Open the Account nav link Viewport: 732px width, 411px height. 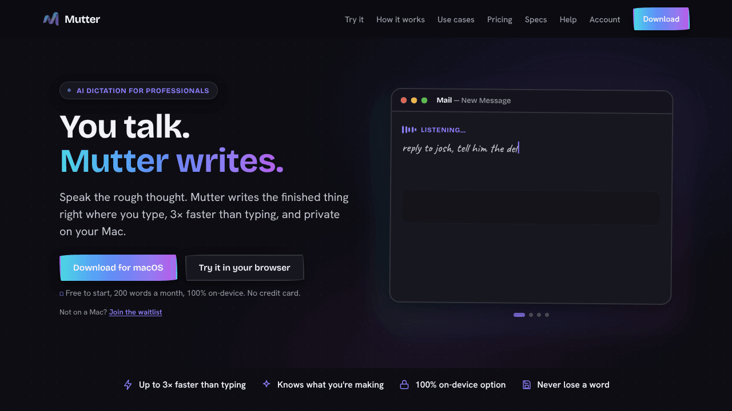[604, 19]
